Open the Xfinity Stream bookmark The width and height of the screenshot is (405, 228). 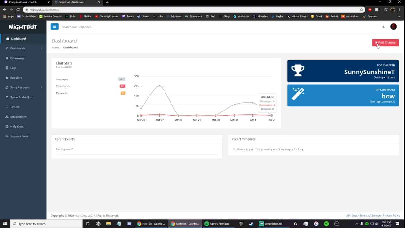pos(297,16)
